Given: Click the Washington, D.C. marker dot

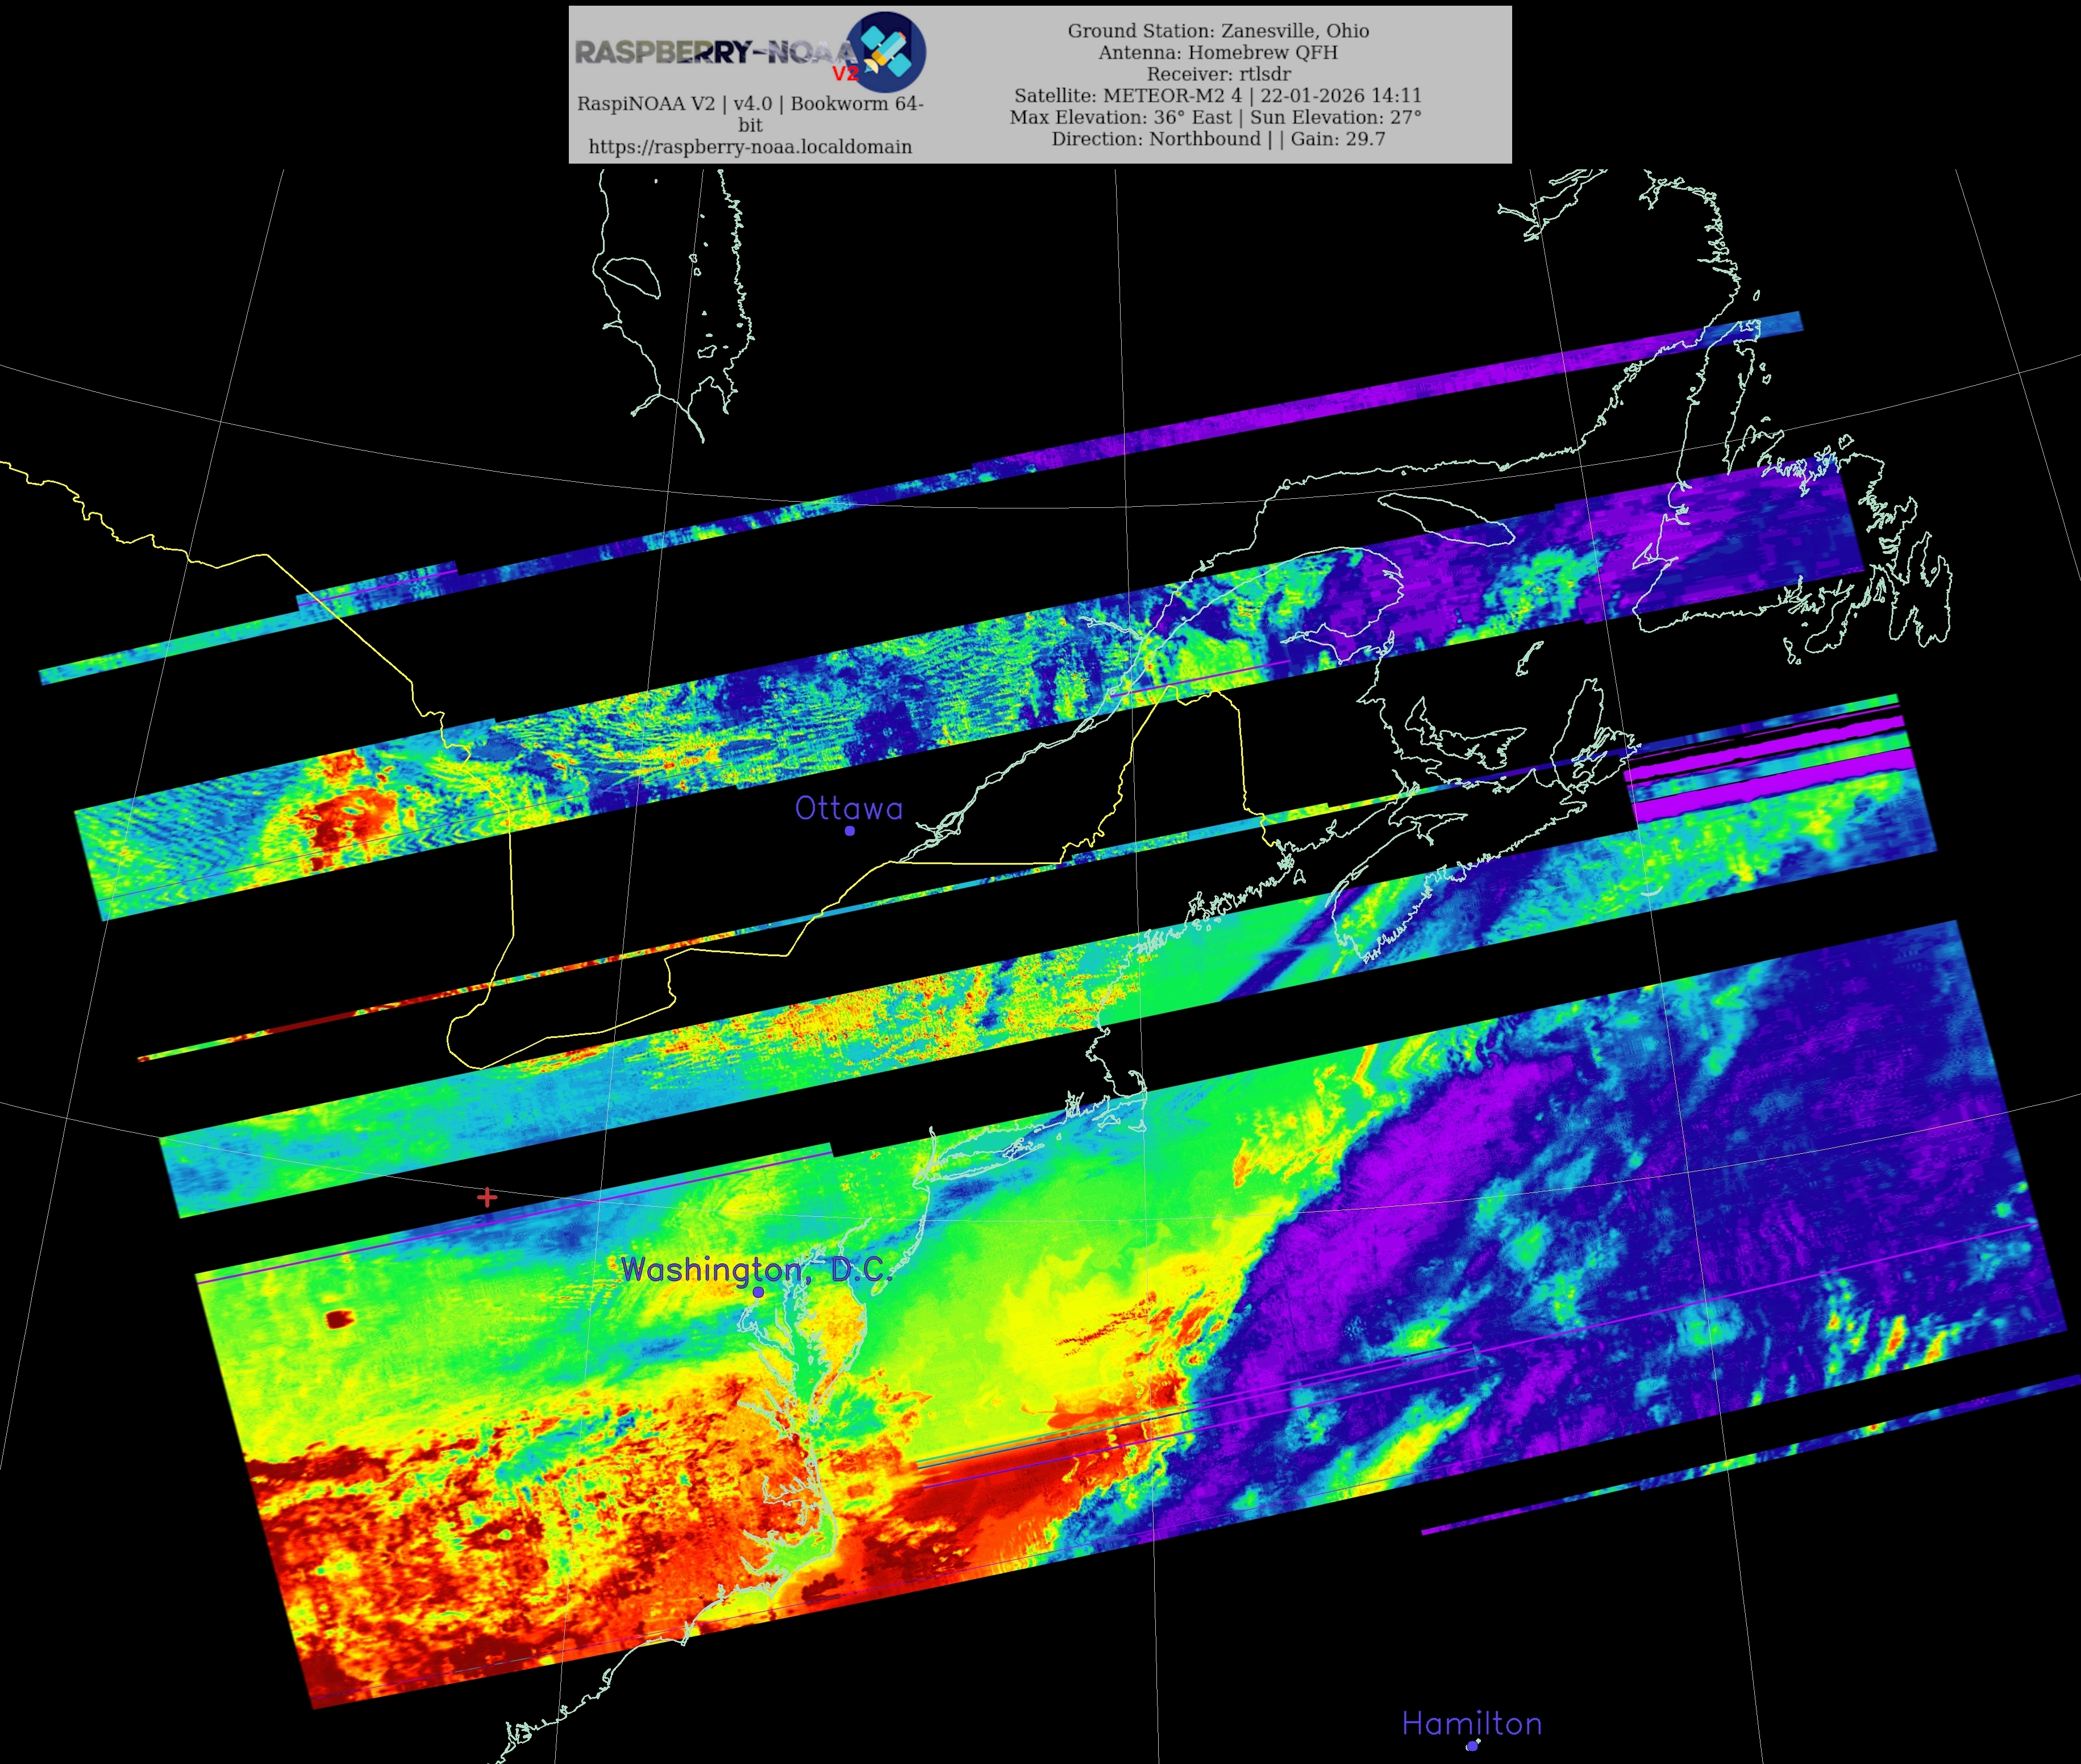Looking at the screenshot, I should point(759,1292).
